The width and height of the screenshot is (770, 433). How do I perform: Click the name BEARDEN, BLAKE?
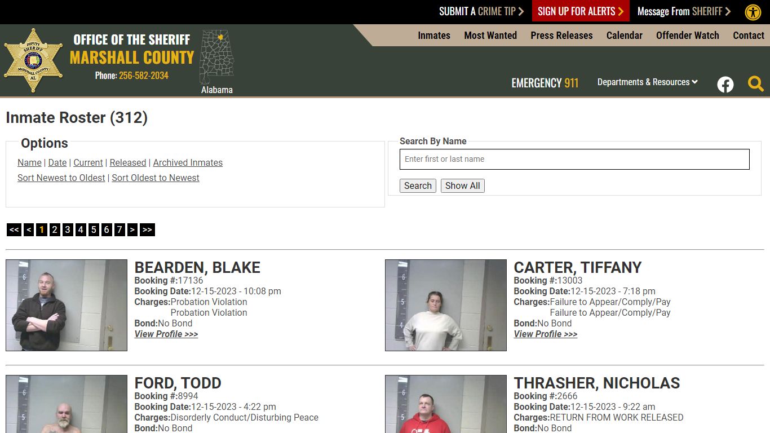(197, 267)
